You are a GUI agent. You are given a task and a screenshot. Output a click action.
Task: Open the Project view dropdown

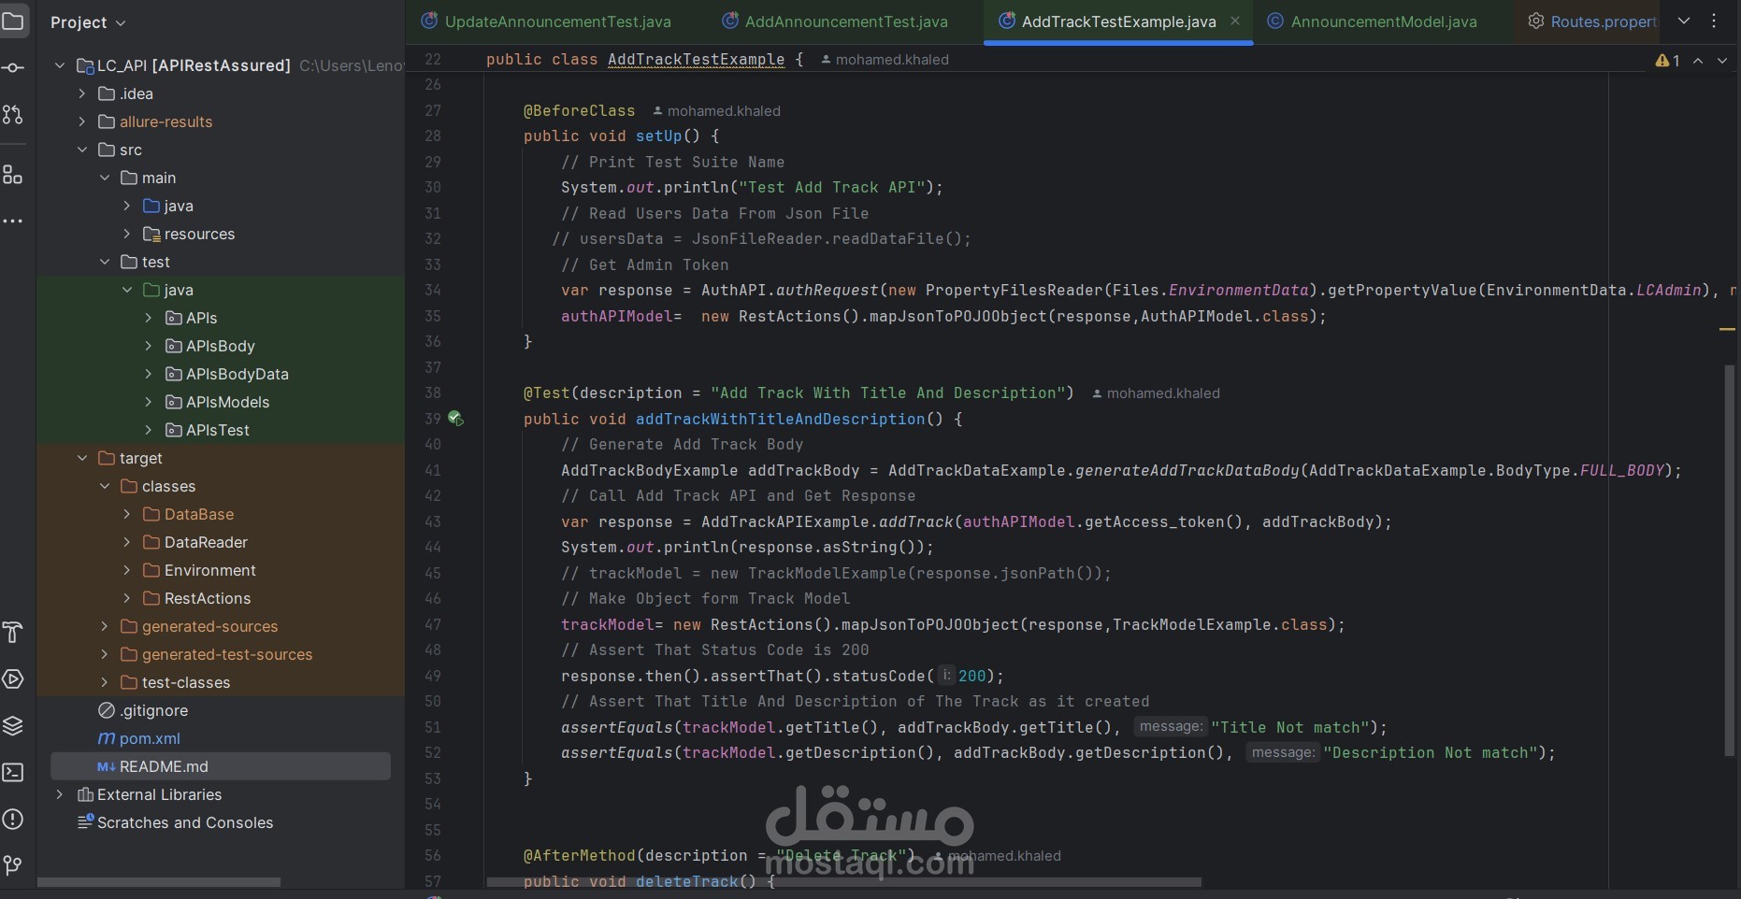click(x=88, y=22)
